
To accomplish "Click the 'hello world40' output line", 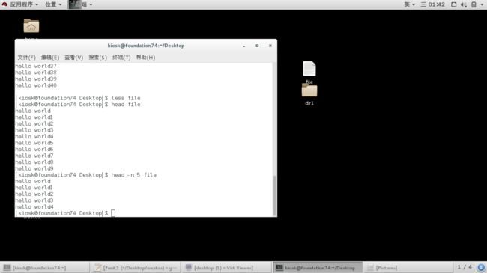I will point(36,85).
